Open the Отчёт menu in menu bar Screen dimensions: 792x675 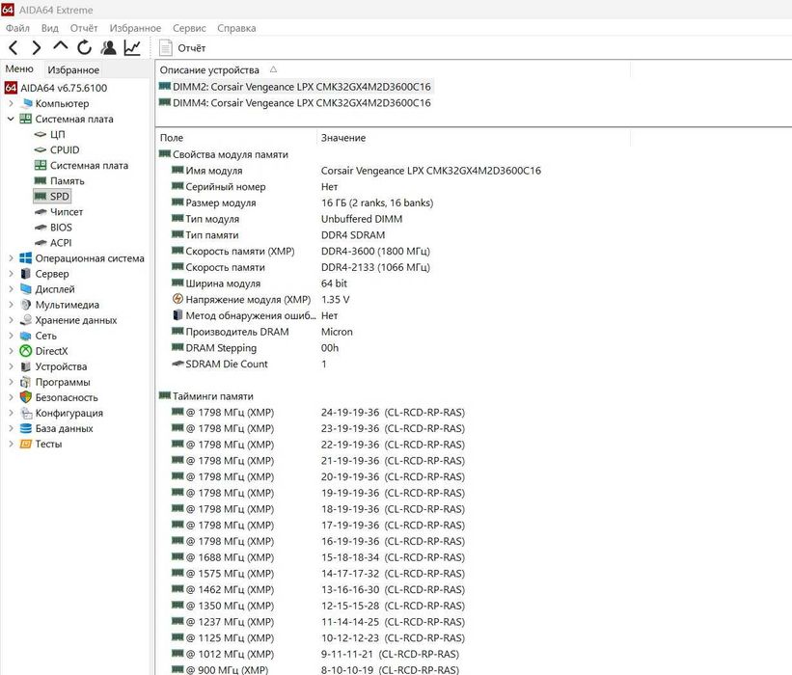pyautogui.click(x=84, y=28)
